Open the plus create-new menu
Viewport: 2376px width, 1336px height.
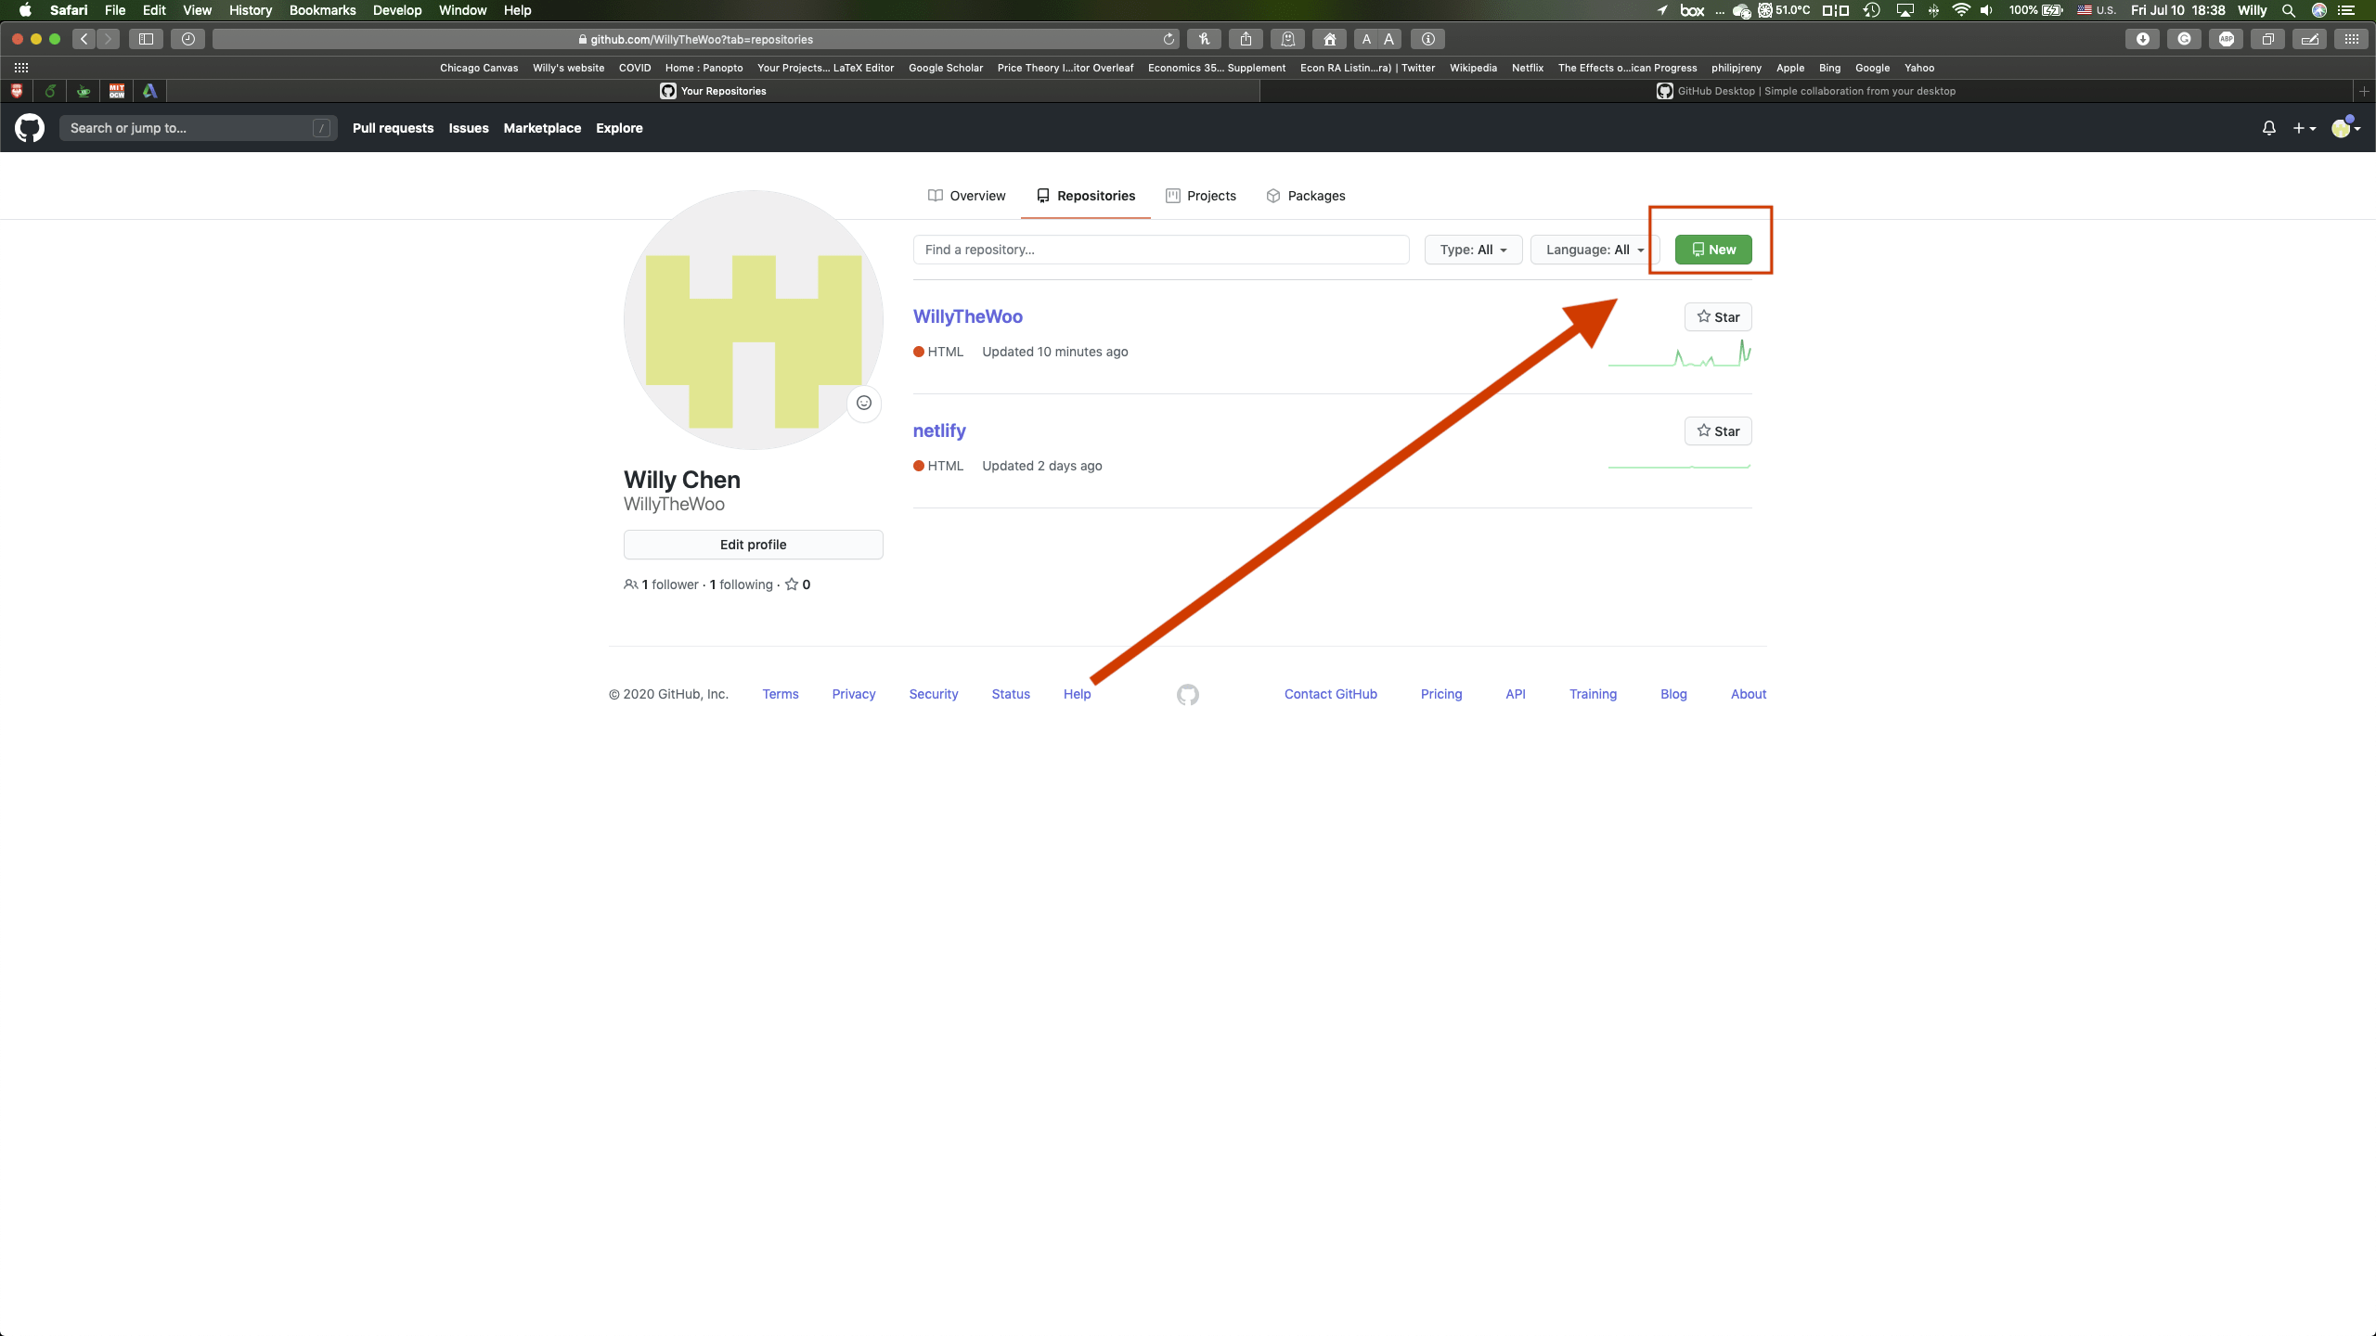point(2304,128)
